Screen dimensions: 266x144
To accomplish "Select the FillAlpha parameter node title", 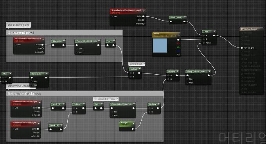I will coord(125,123).
